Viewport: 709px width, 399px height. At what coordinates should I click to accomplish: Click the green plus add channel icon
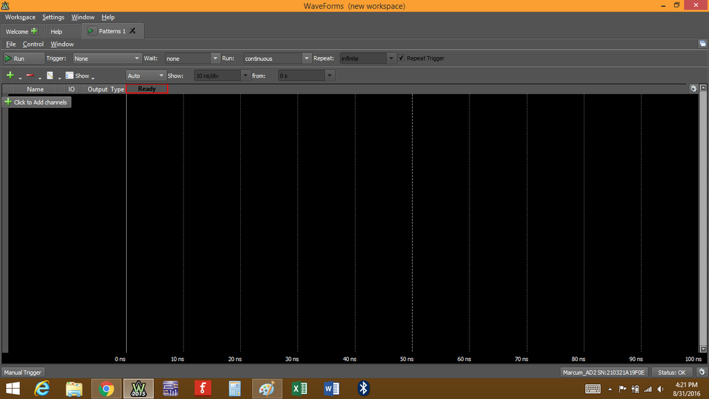[x=10, y=75]
